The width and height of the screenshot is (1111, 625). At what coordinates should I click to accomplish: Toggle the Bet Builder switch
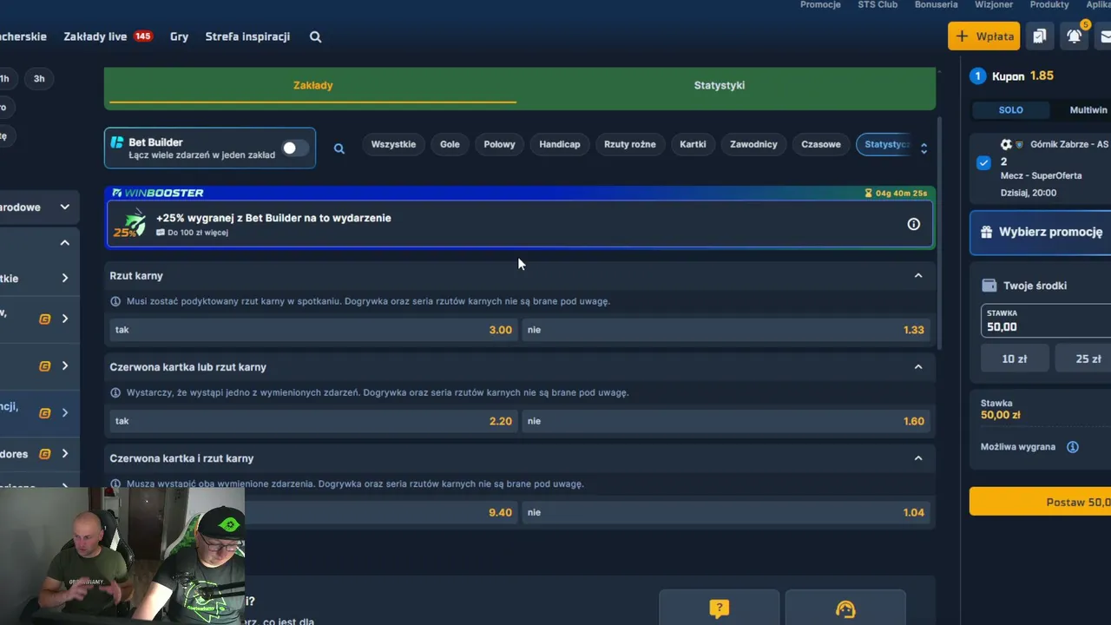tap(294, 148)
